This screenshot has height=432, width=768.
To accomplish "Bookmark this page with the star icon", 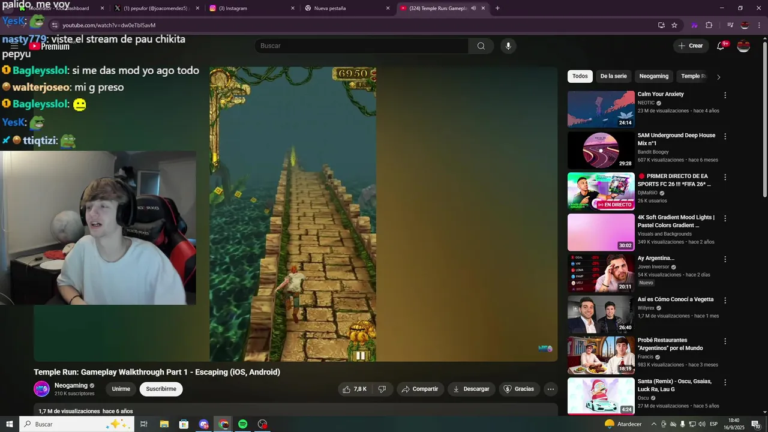I will point(674,25).
